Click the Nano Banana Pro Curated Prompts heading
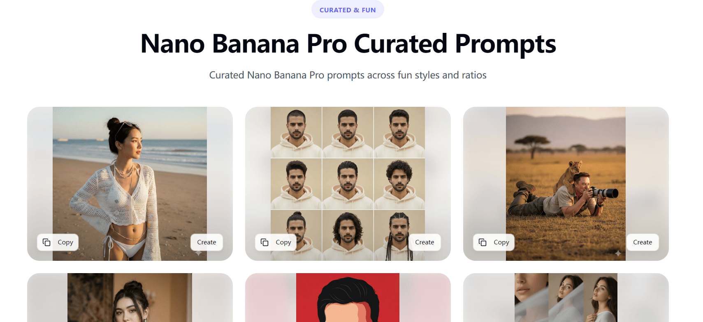 [x=348, y=44]
